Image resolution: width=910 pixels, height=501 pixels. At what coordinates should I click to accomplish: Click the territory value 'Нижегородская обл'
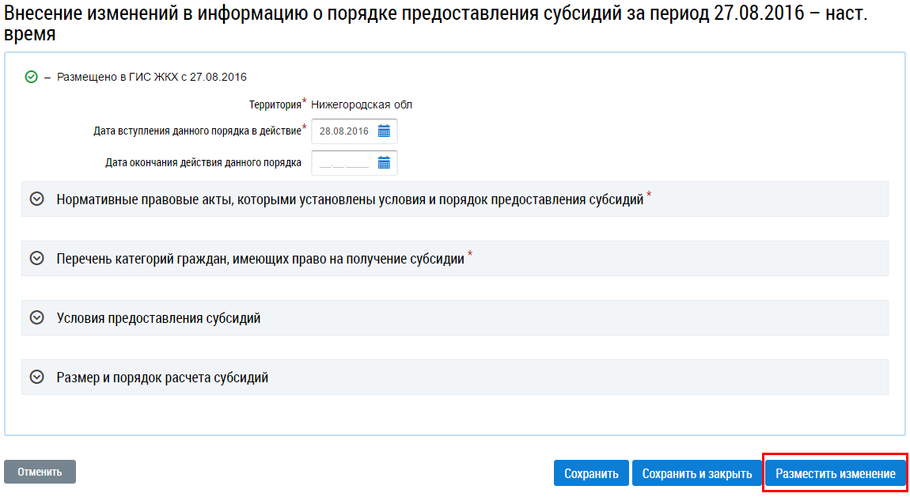[361, 104]
